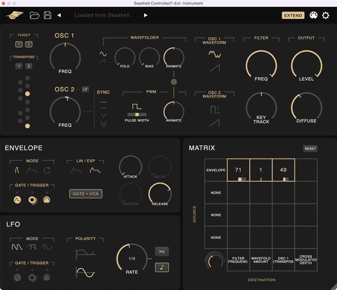Go to next preset with right arrow
337x290 pixels.
point(146,15)
